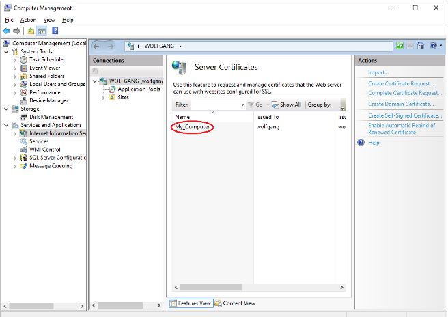Click WOLFGANG in the breadcrumb path
This screenshot has height=317, width=448.
tap(159, 46)
